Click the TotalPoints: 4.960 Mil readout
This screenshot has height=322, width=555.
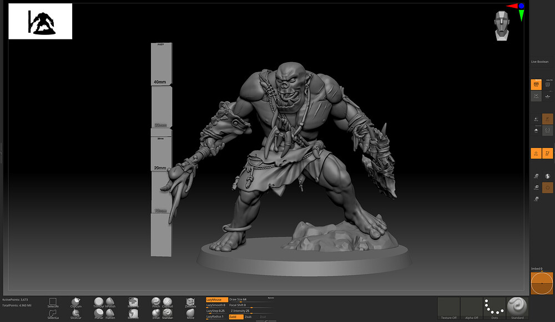[17, 305]
